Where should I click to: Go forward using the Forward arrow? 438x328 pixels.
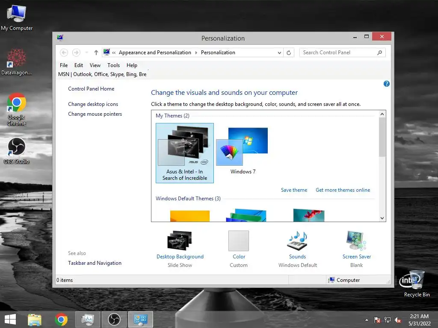[76, 53]
